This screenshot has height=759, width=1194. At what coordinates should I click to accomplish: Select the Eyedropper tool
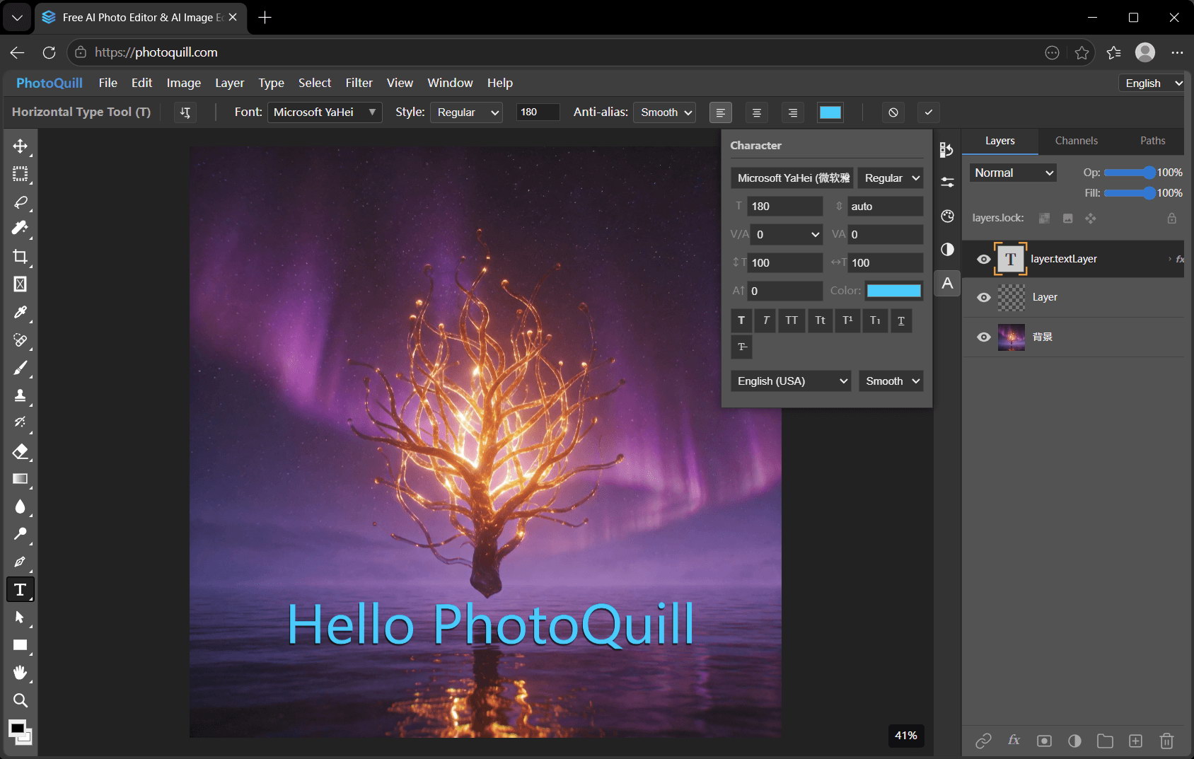20,312
